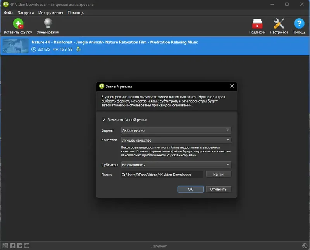Click the Помощь question mark icon
The height and width of the screenshot is (250, 310).
click(x=299, y=24)
